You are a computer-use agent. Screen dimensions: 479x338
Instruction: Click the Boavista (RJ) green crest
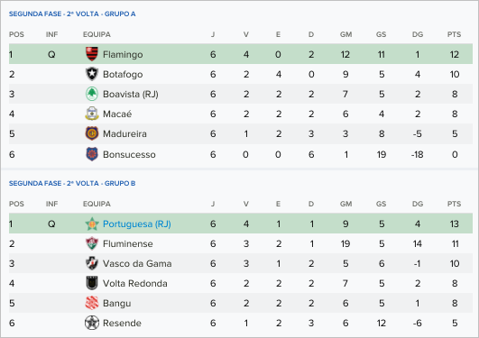point(92,94)
